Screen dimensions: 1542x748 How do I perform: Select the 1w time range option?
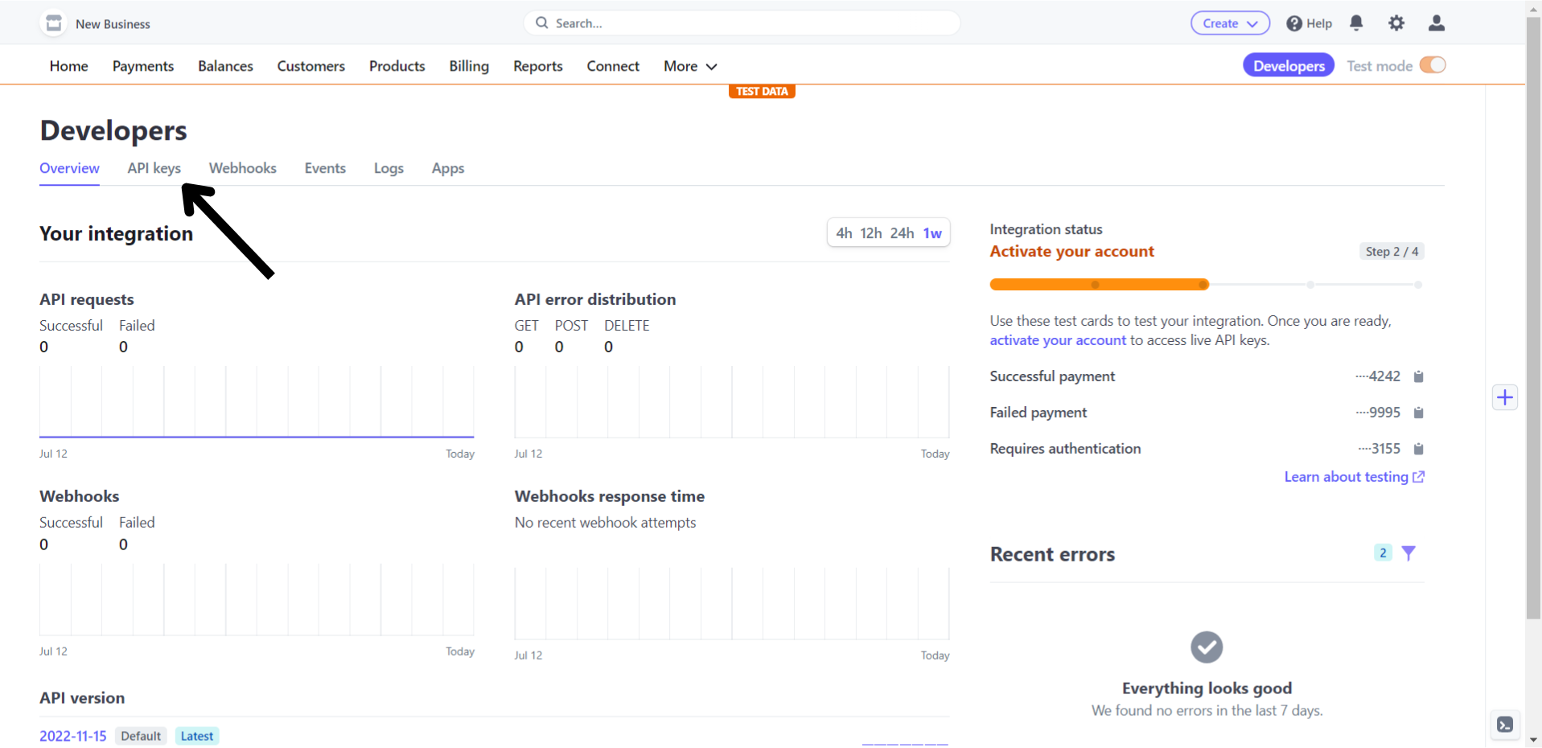click(x=932, y=233)
